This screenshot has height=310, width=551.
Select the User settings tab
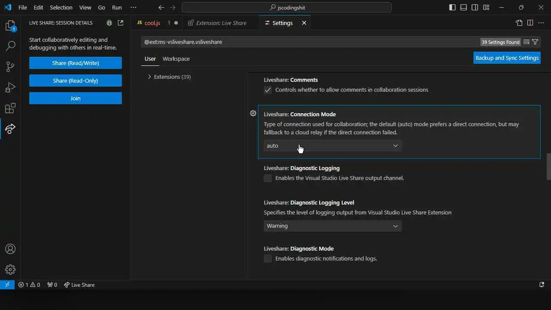coord(150,59)
